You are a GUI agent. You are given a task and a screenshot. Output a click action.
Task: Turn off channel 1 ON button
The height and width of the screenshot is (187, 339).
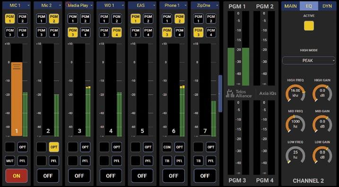(17, 176)
